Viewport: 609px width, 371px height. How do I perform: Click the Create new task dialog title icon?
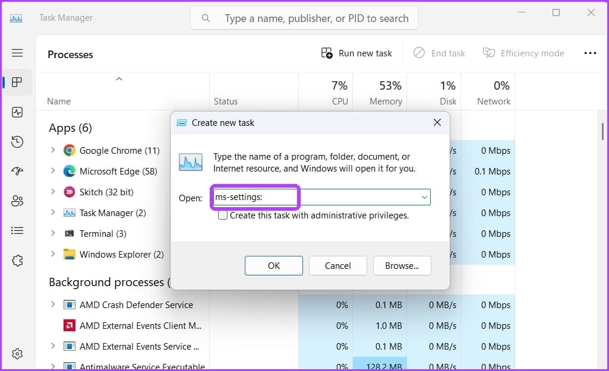point(182,123)
